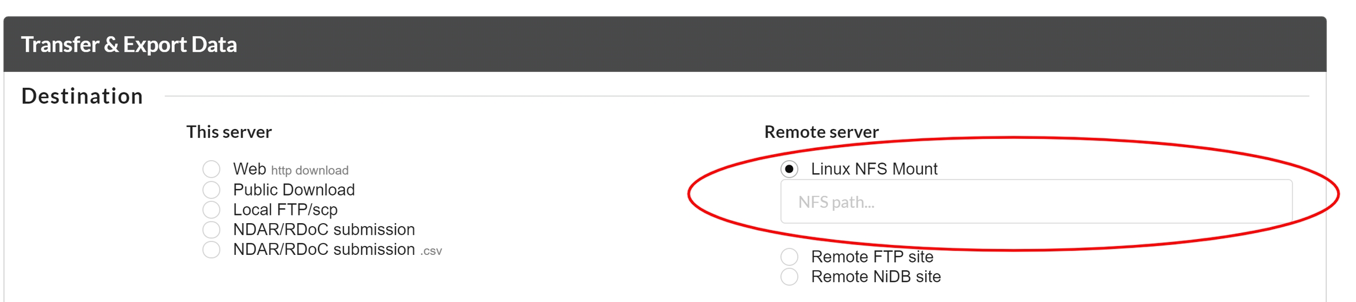
Task: Click the "Remote server" column heading
Action: click(x=821, y=132)
